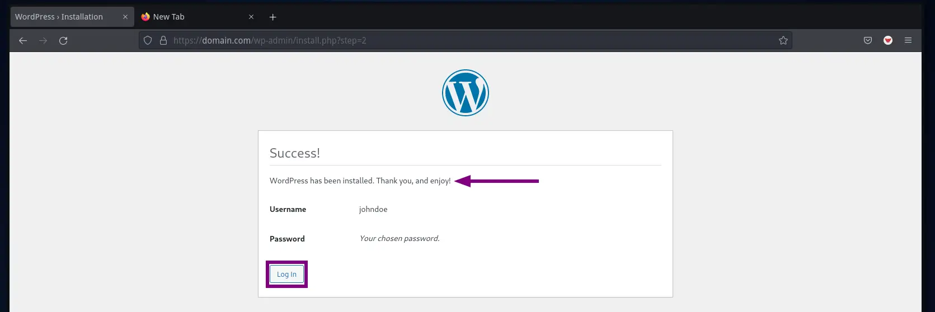Open the tracking protection shield icon

point(148,40)
